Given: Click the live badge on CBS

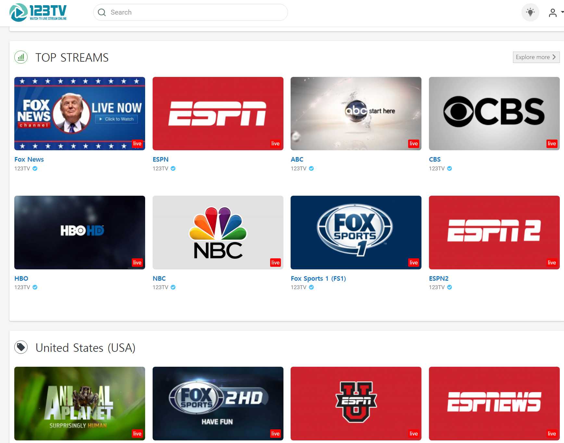Looking at the screenshot, I should click(x=552, y=143).
